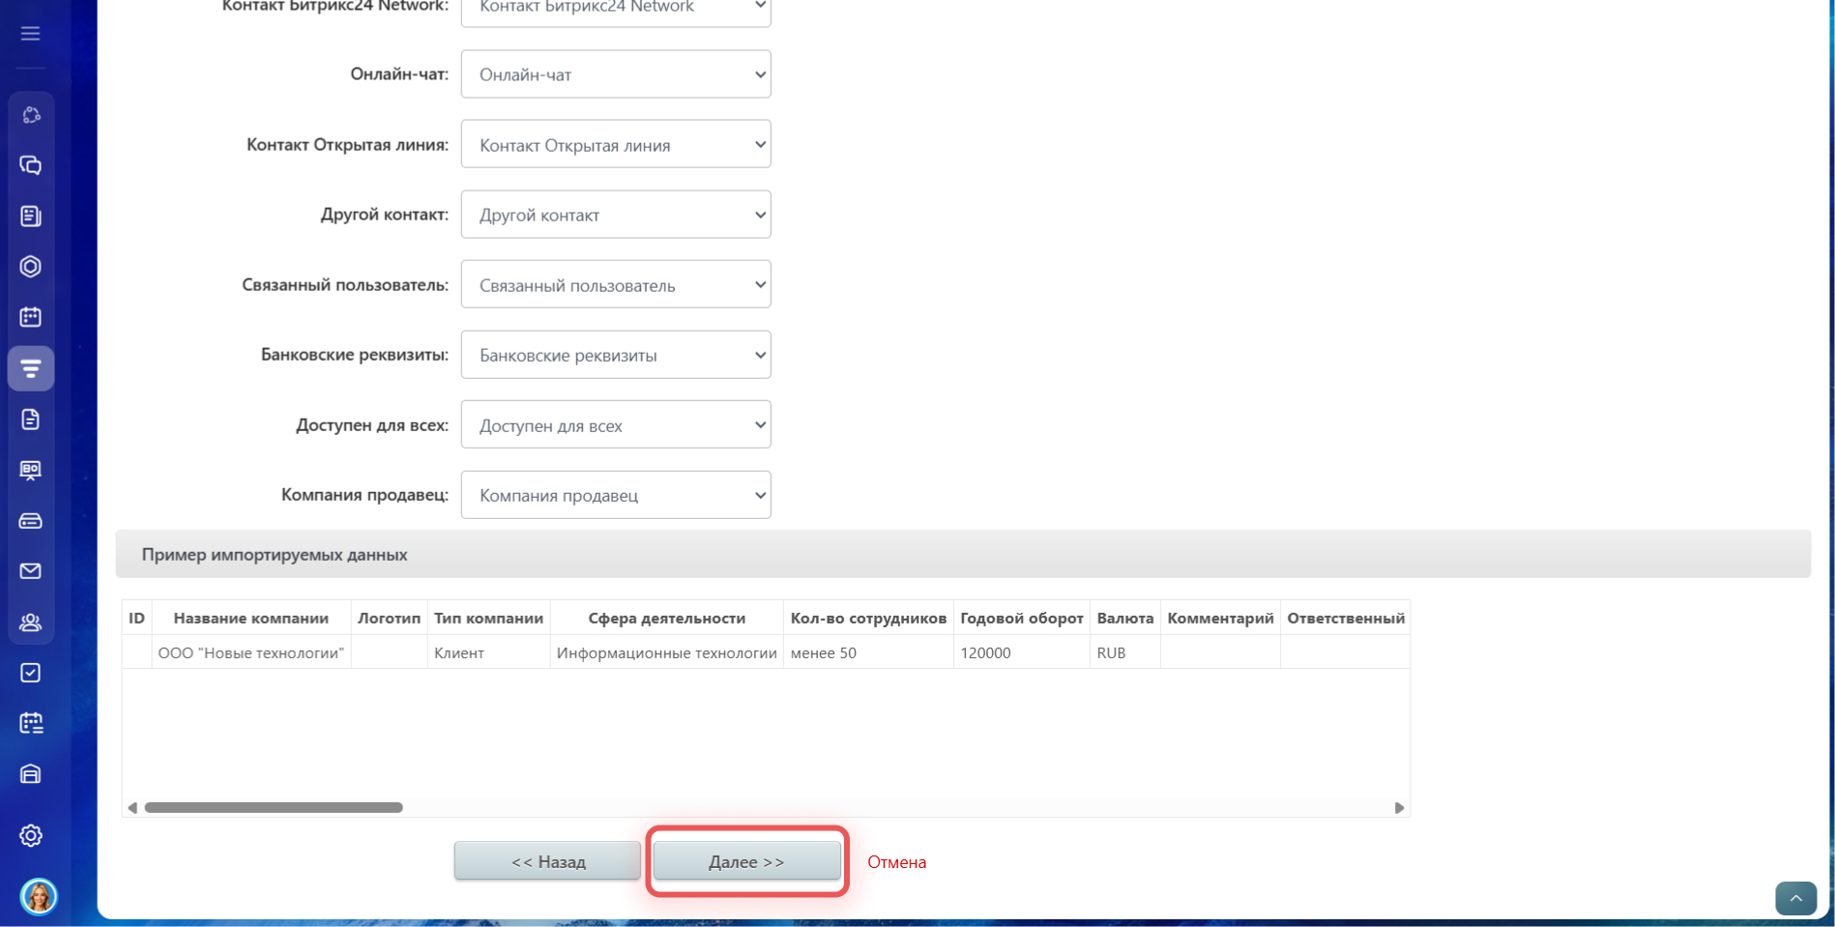1835x927 pixels.
Task: Open the mail envelope icon in sidebar
Action: [31, 571]
